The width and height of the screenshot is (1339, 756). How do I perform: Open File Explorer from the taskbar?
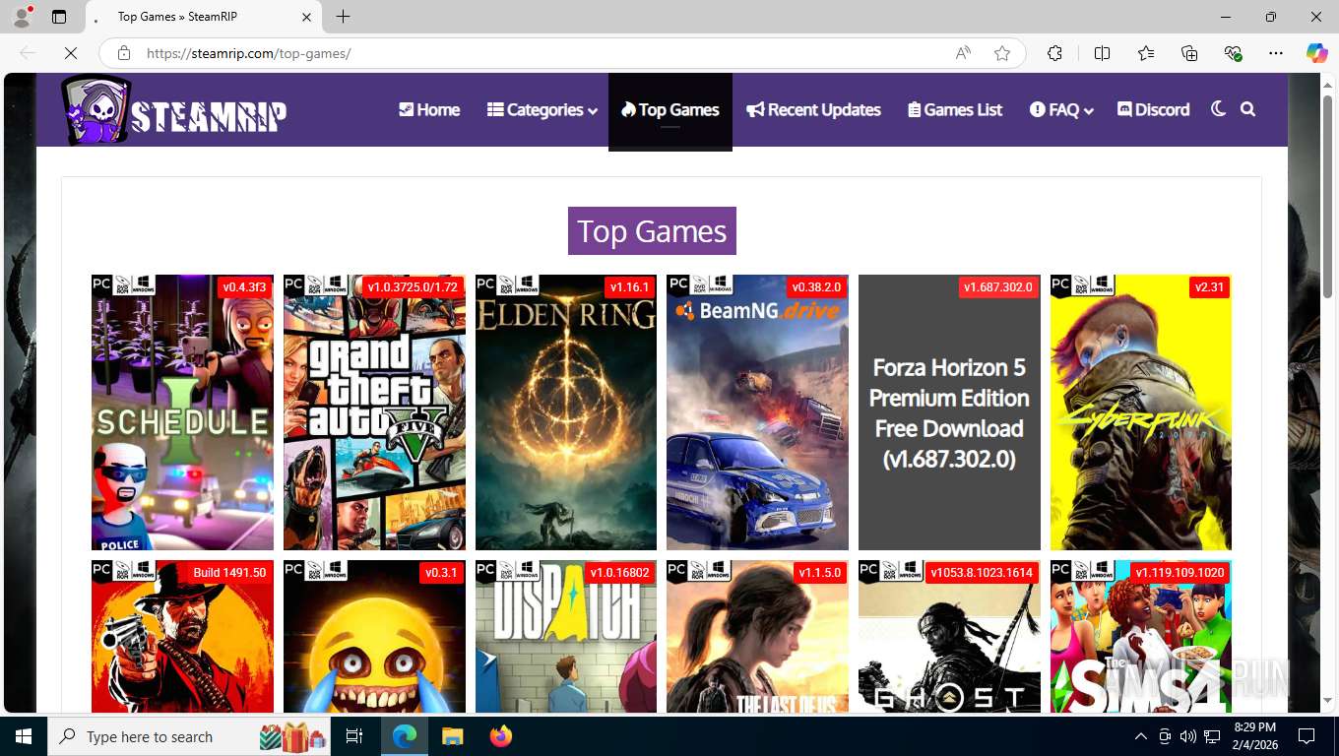[x=452, y=736]
